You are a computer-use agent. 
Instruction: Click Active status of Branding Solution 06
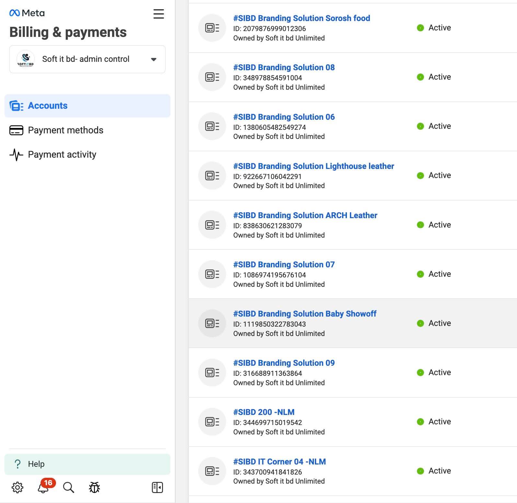pyautogui.click(x=434, y=126)
